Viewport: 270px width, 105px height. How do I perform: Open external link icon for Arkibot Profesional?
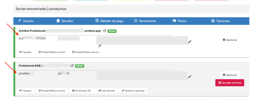pyautogui.click(x=104, y=31)
